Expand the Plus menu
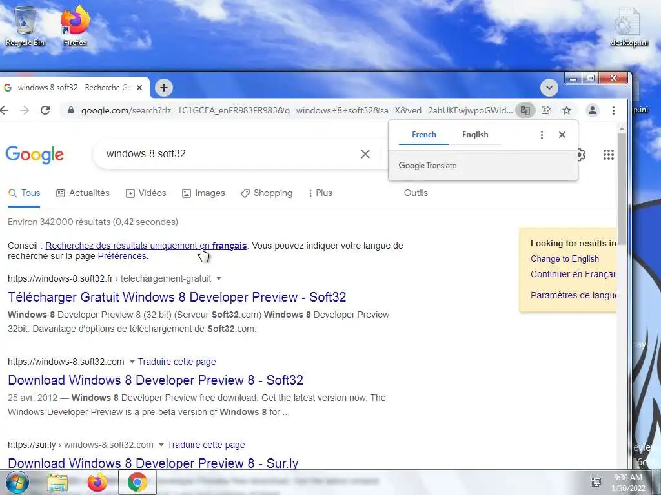 click(x=320, y=193)
